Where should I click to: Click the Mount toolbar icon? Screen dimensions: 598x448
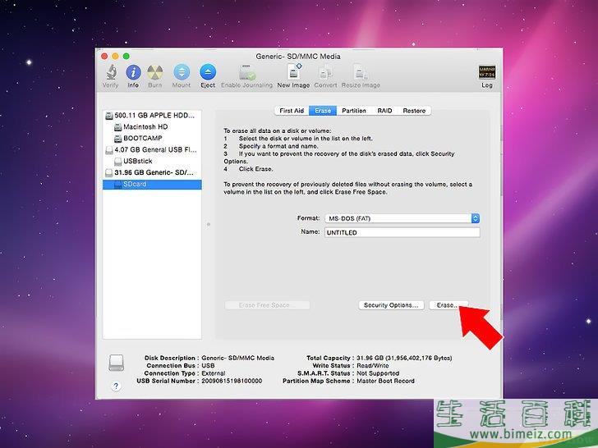182,72
